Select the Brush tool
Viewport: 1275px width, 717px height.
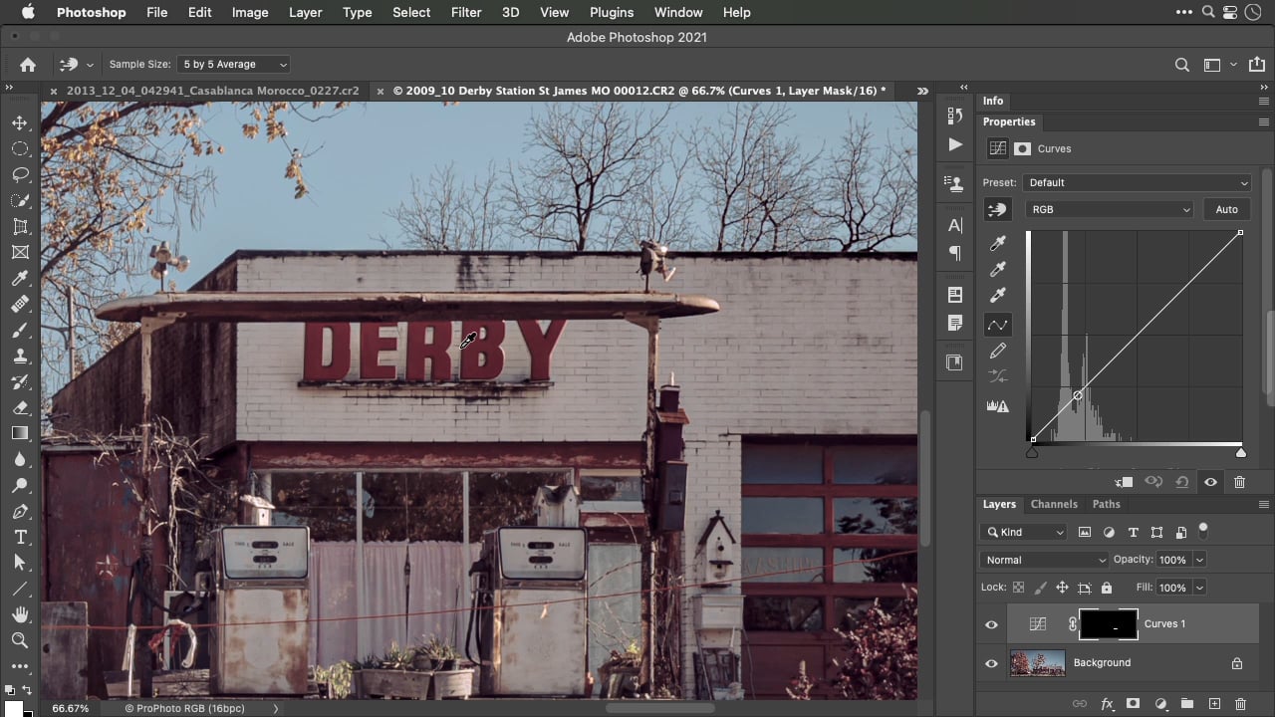pos(20,330)
